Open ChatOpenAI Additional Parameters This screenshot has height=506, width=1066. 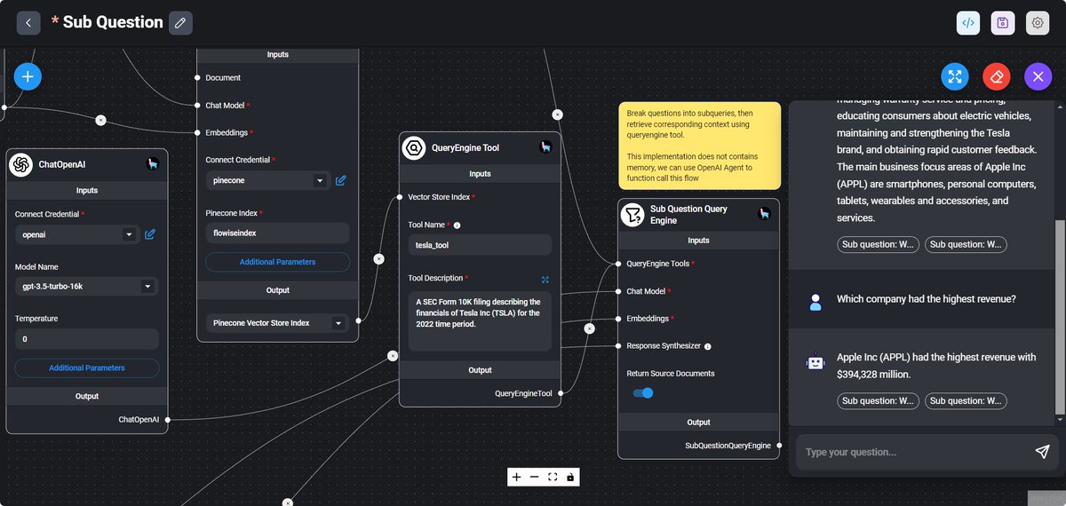[87, 368]
